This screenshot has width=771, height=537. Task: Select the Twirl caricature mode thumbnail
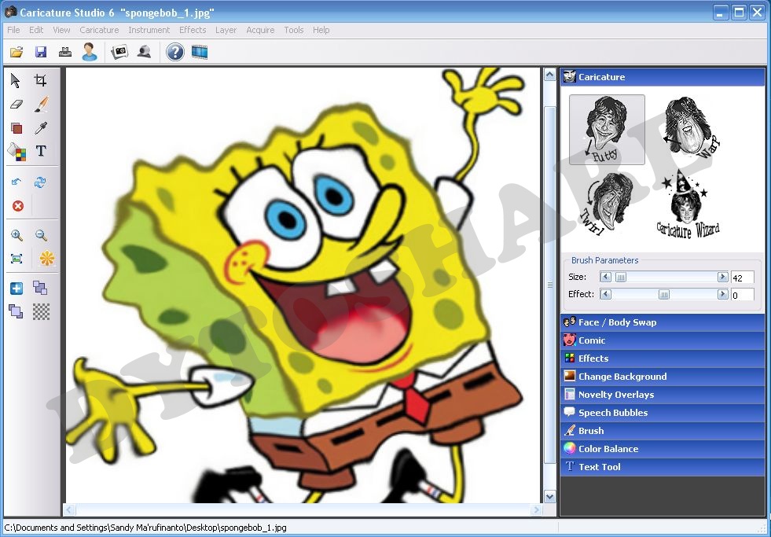pyautogui.click(x=607, y=204)
